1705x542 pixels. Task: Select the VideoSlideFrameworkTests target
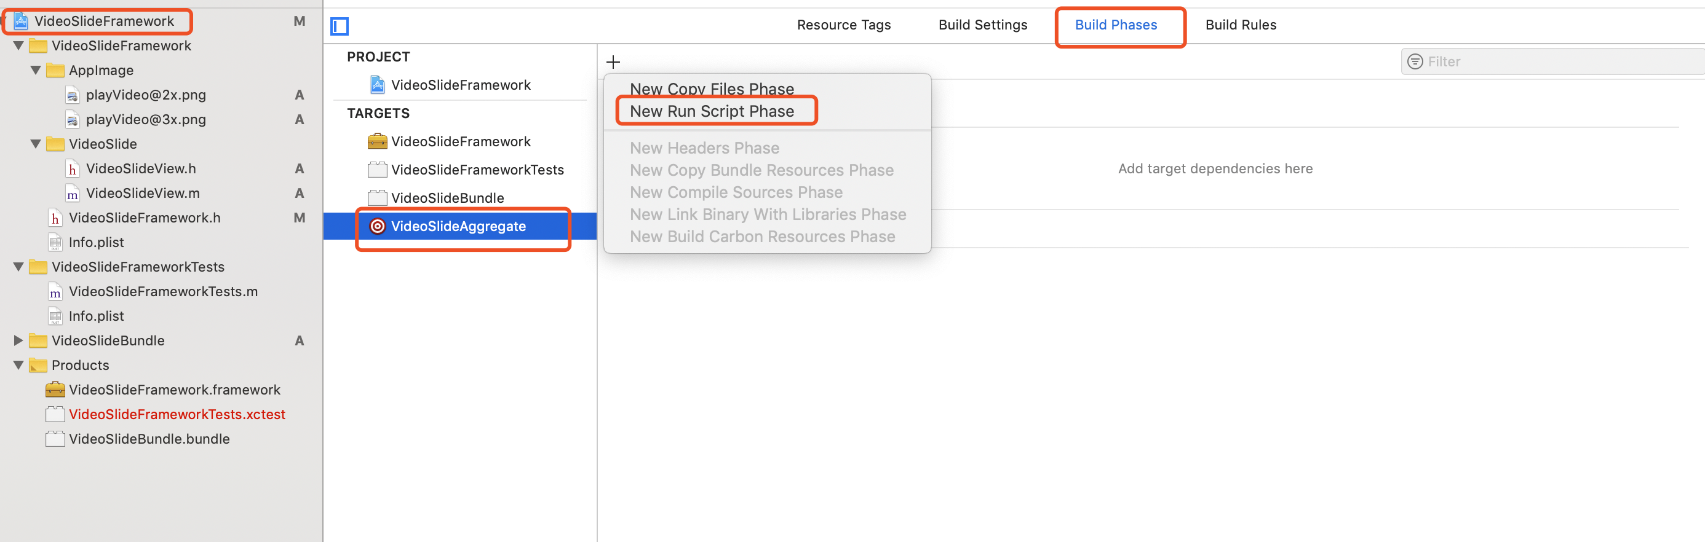[477, 170]
